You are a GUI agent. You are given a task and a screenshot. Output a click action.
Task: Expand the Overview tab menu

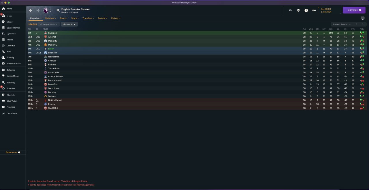pos(36,18)
